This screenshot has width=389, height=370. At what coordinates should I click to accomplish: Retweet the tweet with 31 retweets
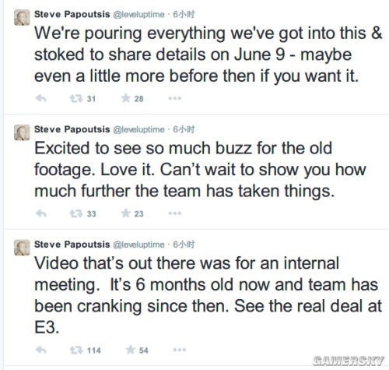[x=76, y=99]
